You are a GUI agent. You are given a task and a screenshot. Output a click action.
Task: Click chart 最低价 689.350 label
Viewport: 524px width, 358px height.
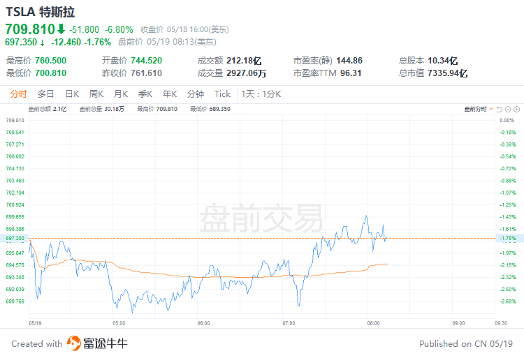[210, 109]
